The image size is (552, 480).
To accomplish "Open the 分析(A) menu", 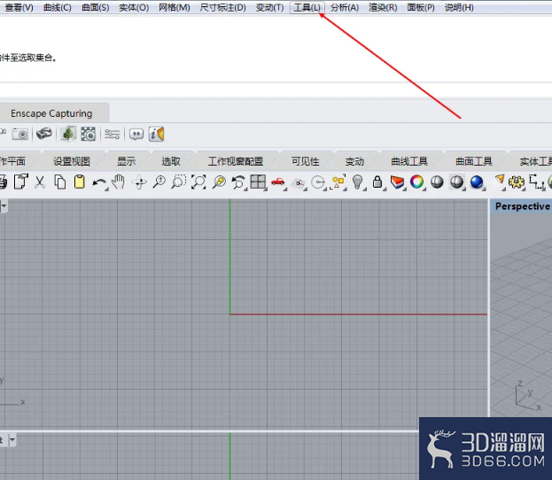I will coord(345,7).
